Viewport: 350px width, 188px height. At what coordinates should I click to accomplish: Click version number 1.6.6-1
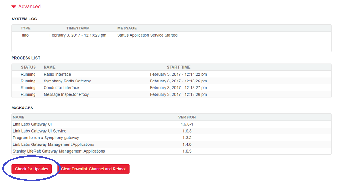tap(187, 124)
